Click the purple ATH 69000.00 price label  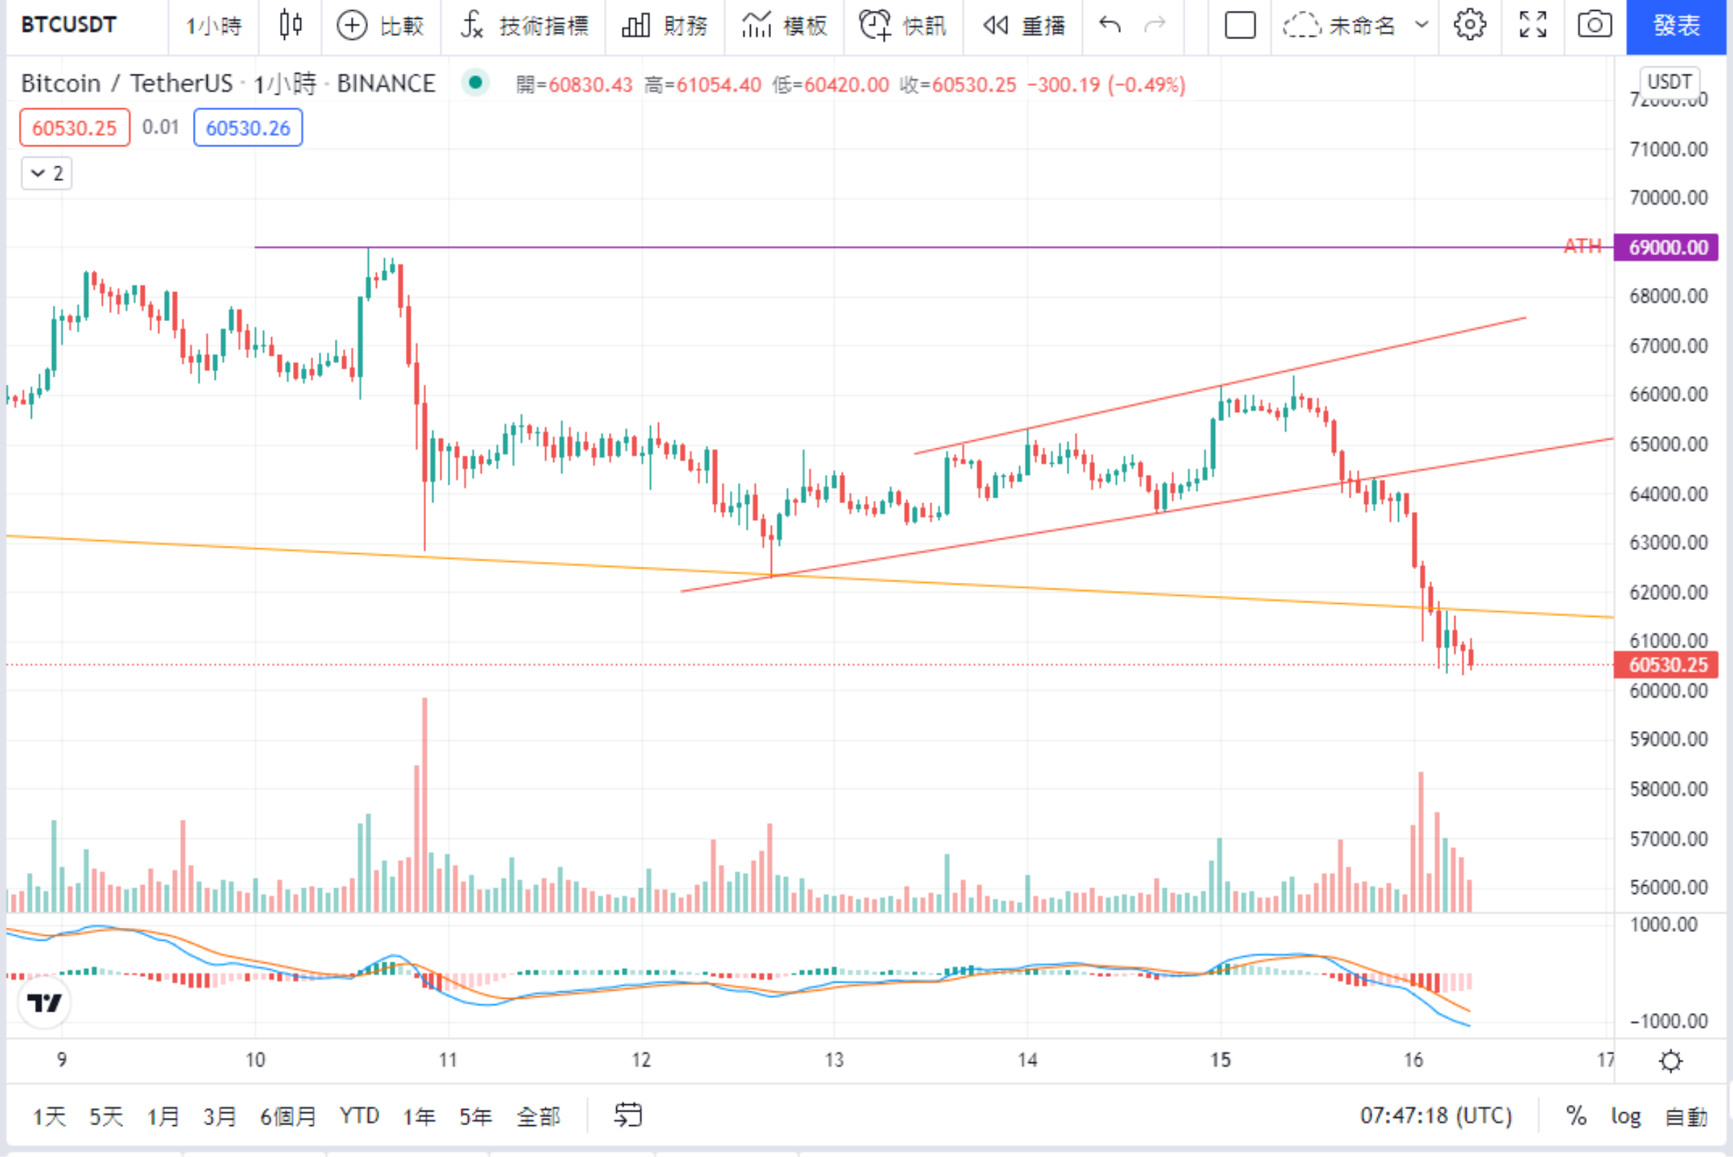click(1666, 247)
